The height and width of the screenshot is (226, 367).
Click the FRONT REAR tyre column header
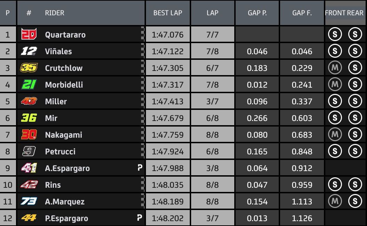[344, 13]
